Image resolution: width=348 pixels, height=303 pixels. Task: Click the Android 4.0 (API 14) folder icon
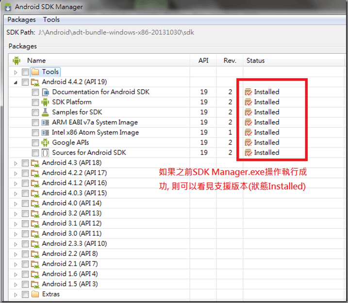point(35,204)
